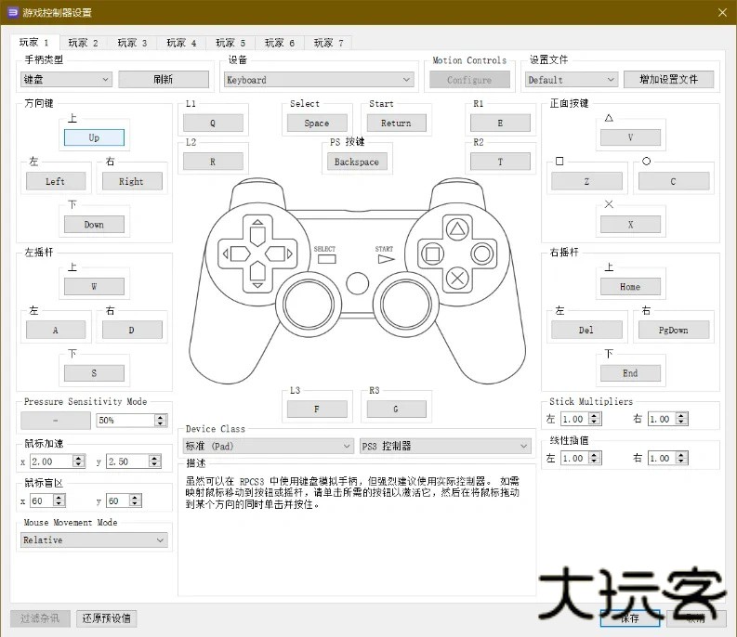The image size is (737, 637).
Task: Click the cross mapping button X
Action: pyautogui.click(x=630, y=225)
